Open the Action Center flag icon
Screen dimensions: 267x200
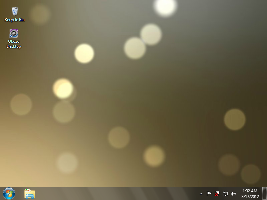pos(209,194)
